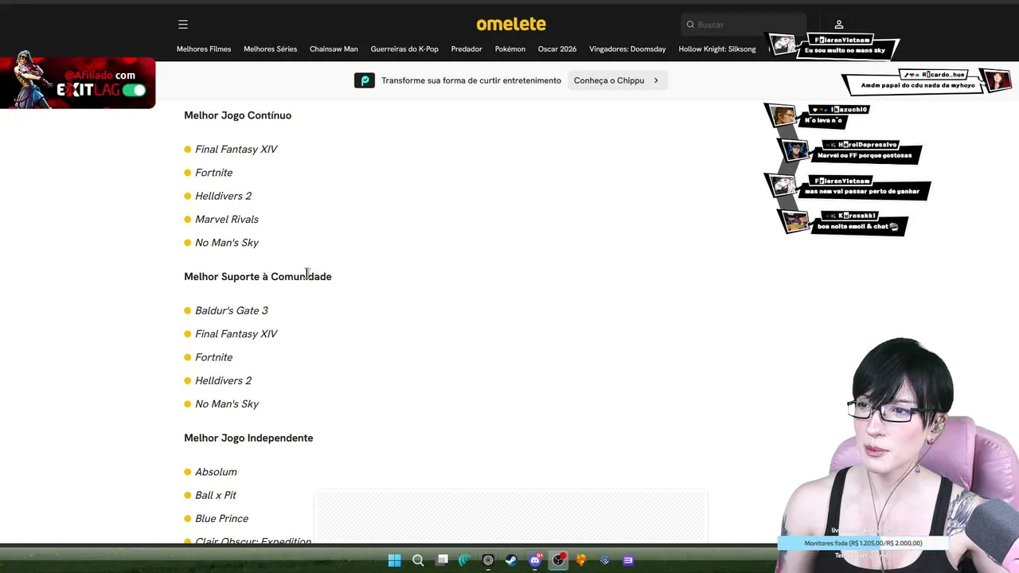Open Predador nav item
Screen dimensions: 1019x573
tap(467, 49)
